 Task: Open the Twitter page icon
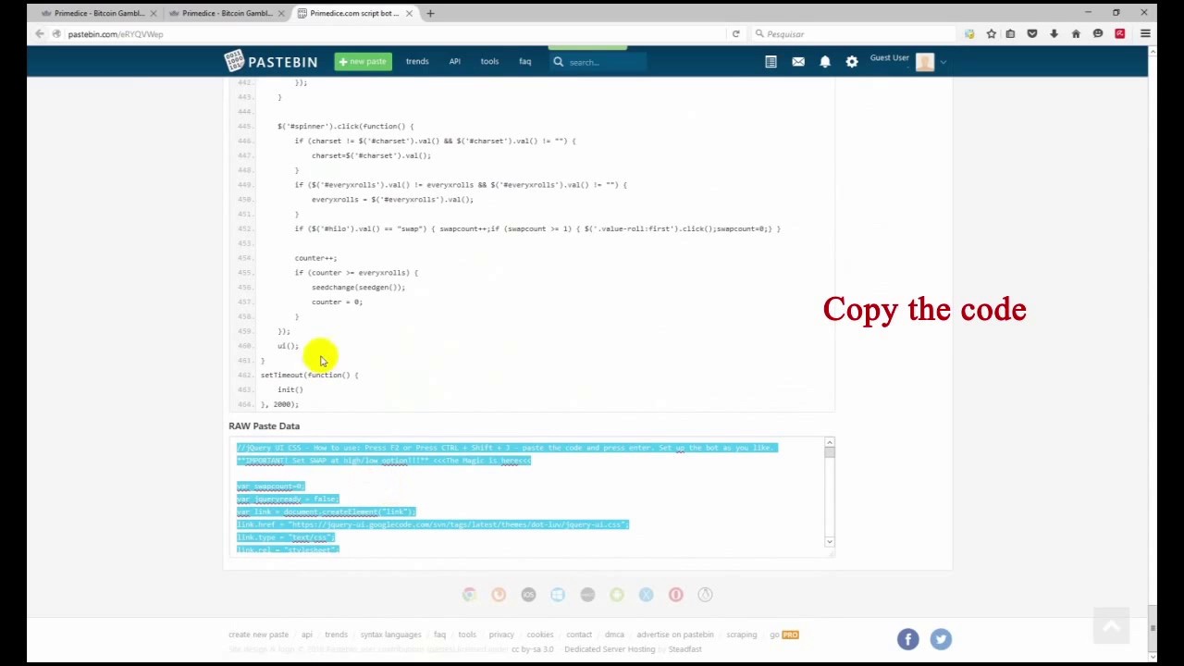tap(941, 639)
